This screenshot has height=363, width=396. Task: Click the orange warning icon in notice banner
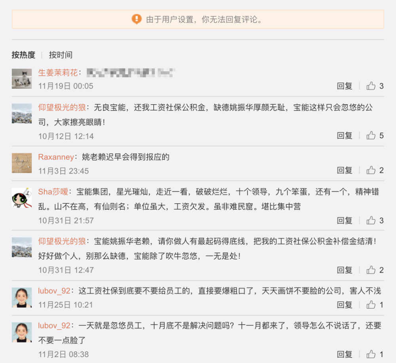(137, 19)
